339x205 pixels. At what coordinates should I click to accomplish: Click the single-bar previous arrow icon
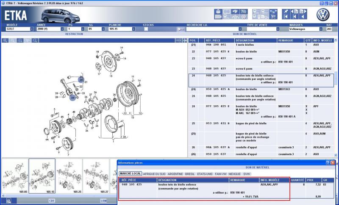point(295,16)
